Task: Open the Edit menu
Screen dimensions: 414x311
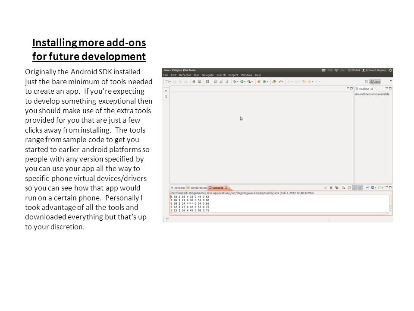Action: click(x=173, y=75)
